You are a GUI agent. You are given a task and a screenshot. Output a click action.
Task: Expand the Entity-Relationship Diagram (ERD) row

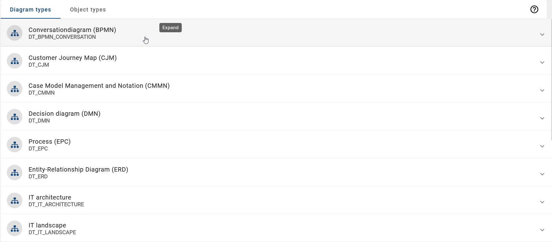click(x=542, y=174)
